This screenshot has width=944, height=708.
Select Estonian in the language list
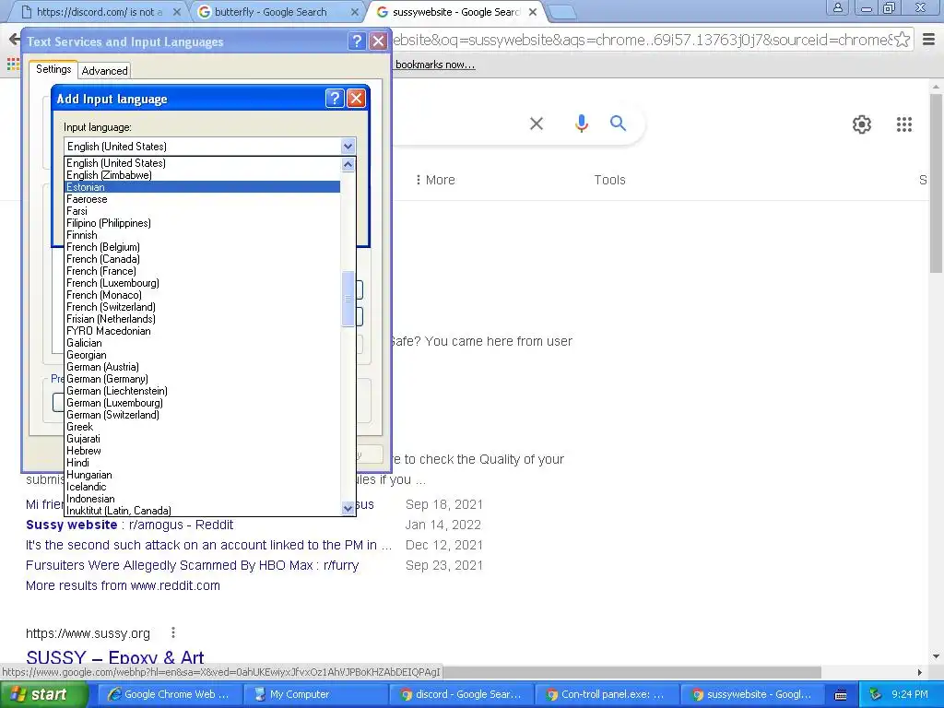click(202, 187)
